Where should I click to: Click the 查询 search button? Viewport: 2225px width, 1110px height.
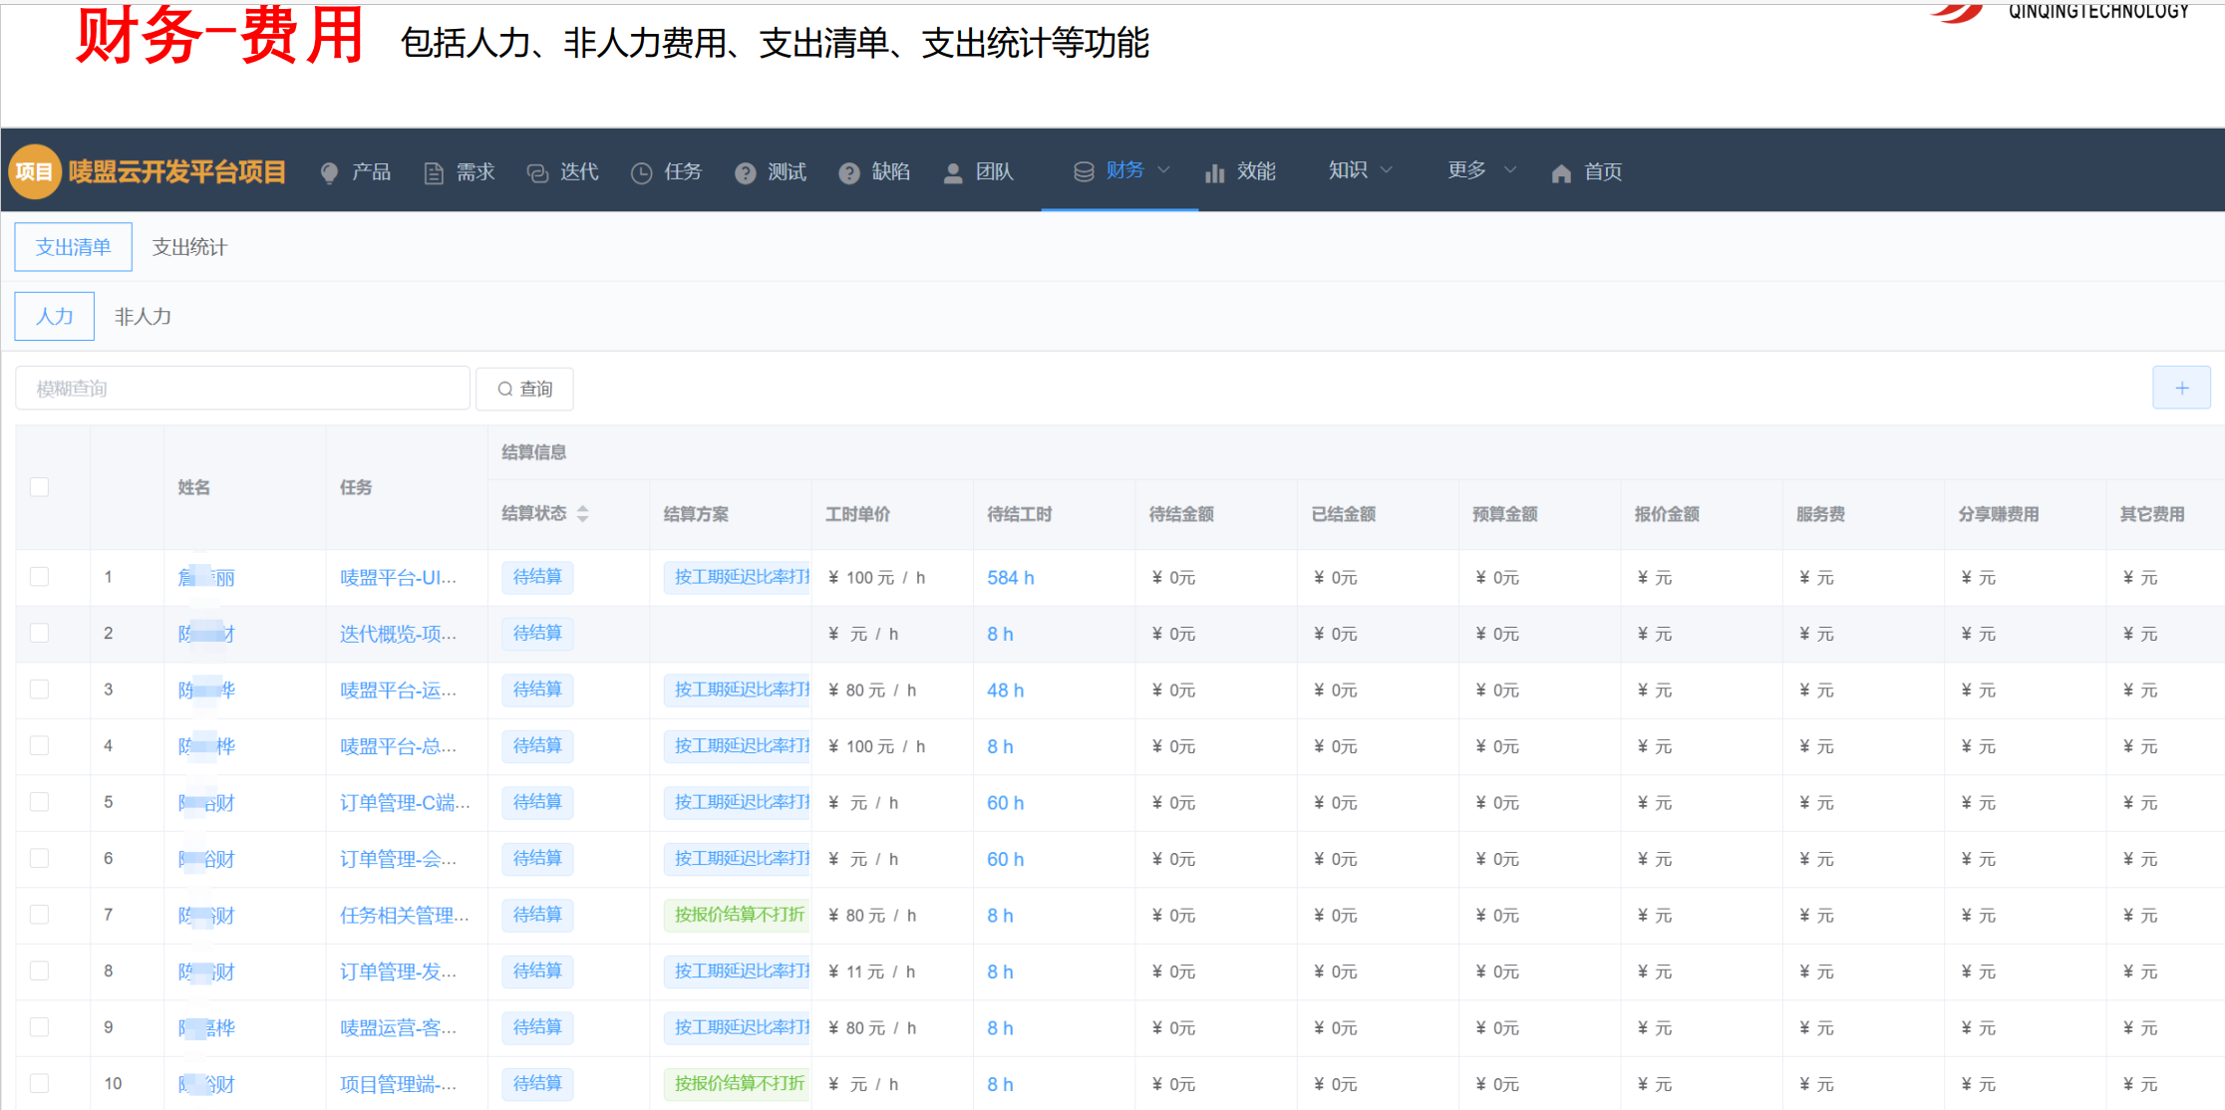click(x=524, y=389)
